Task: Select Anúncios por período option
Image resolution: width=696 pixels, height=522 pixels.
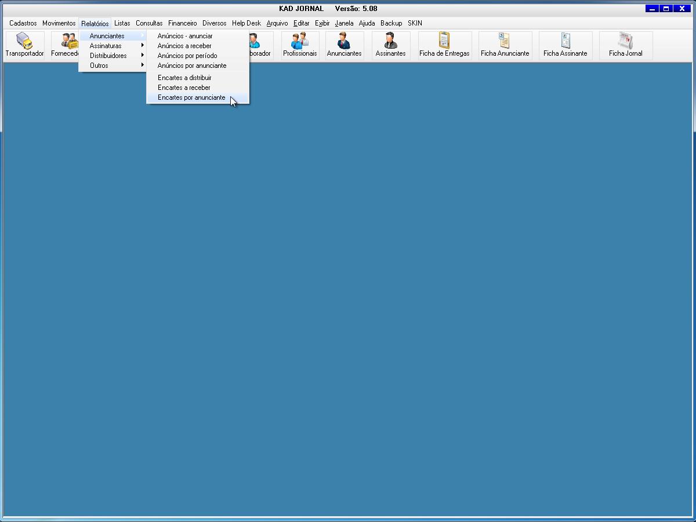Action: click(x=187, y=56)
